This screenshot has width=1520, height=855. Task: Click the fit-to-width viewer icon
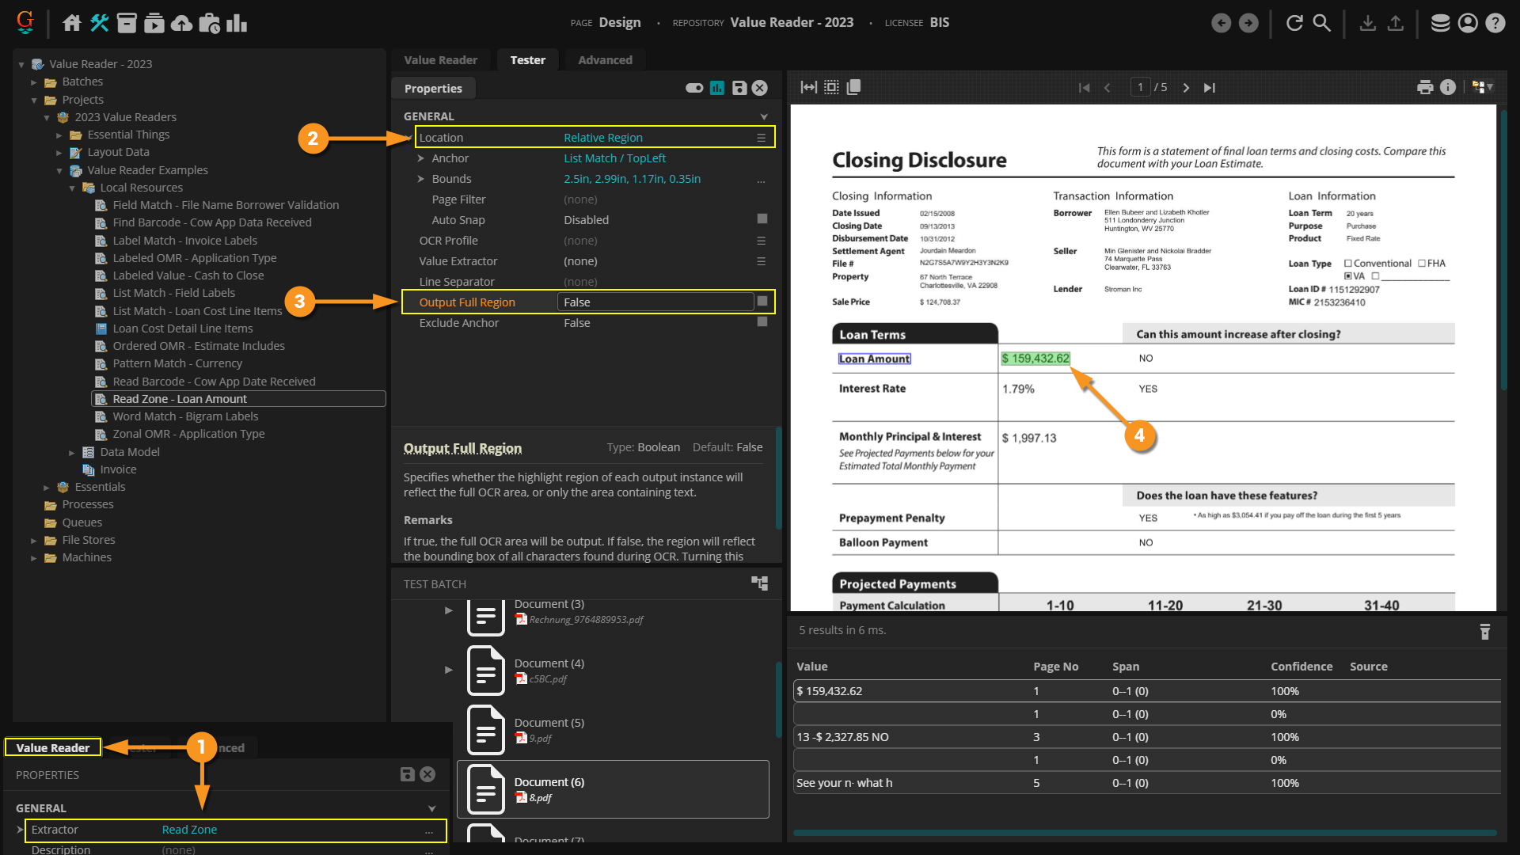point(808,88)
